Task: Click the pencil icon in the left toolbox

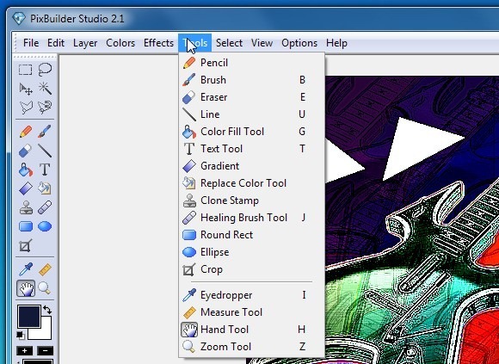Action: (x=26, y=132)
